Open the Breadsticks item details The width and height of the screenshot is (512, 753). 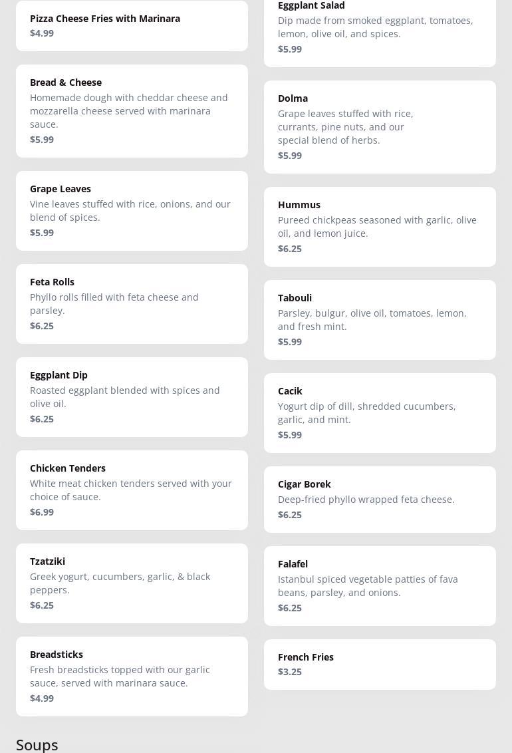[x=132, y=676]
